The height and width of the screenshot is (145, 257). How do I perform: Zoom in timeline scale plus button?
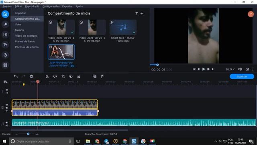[37, 134]
